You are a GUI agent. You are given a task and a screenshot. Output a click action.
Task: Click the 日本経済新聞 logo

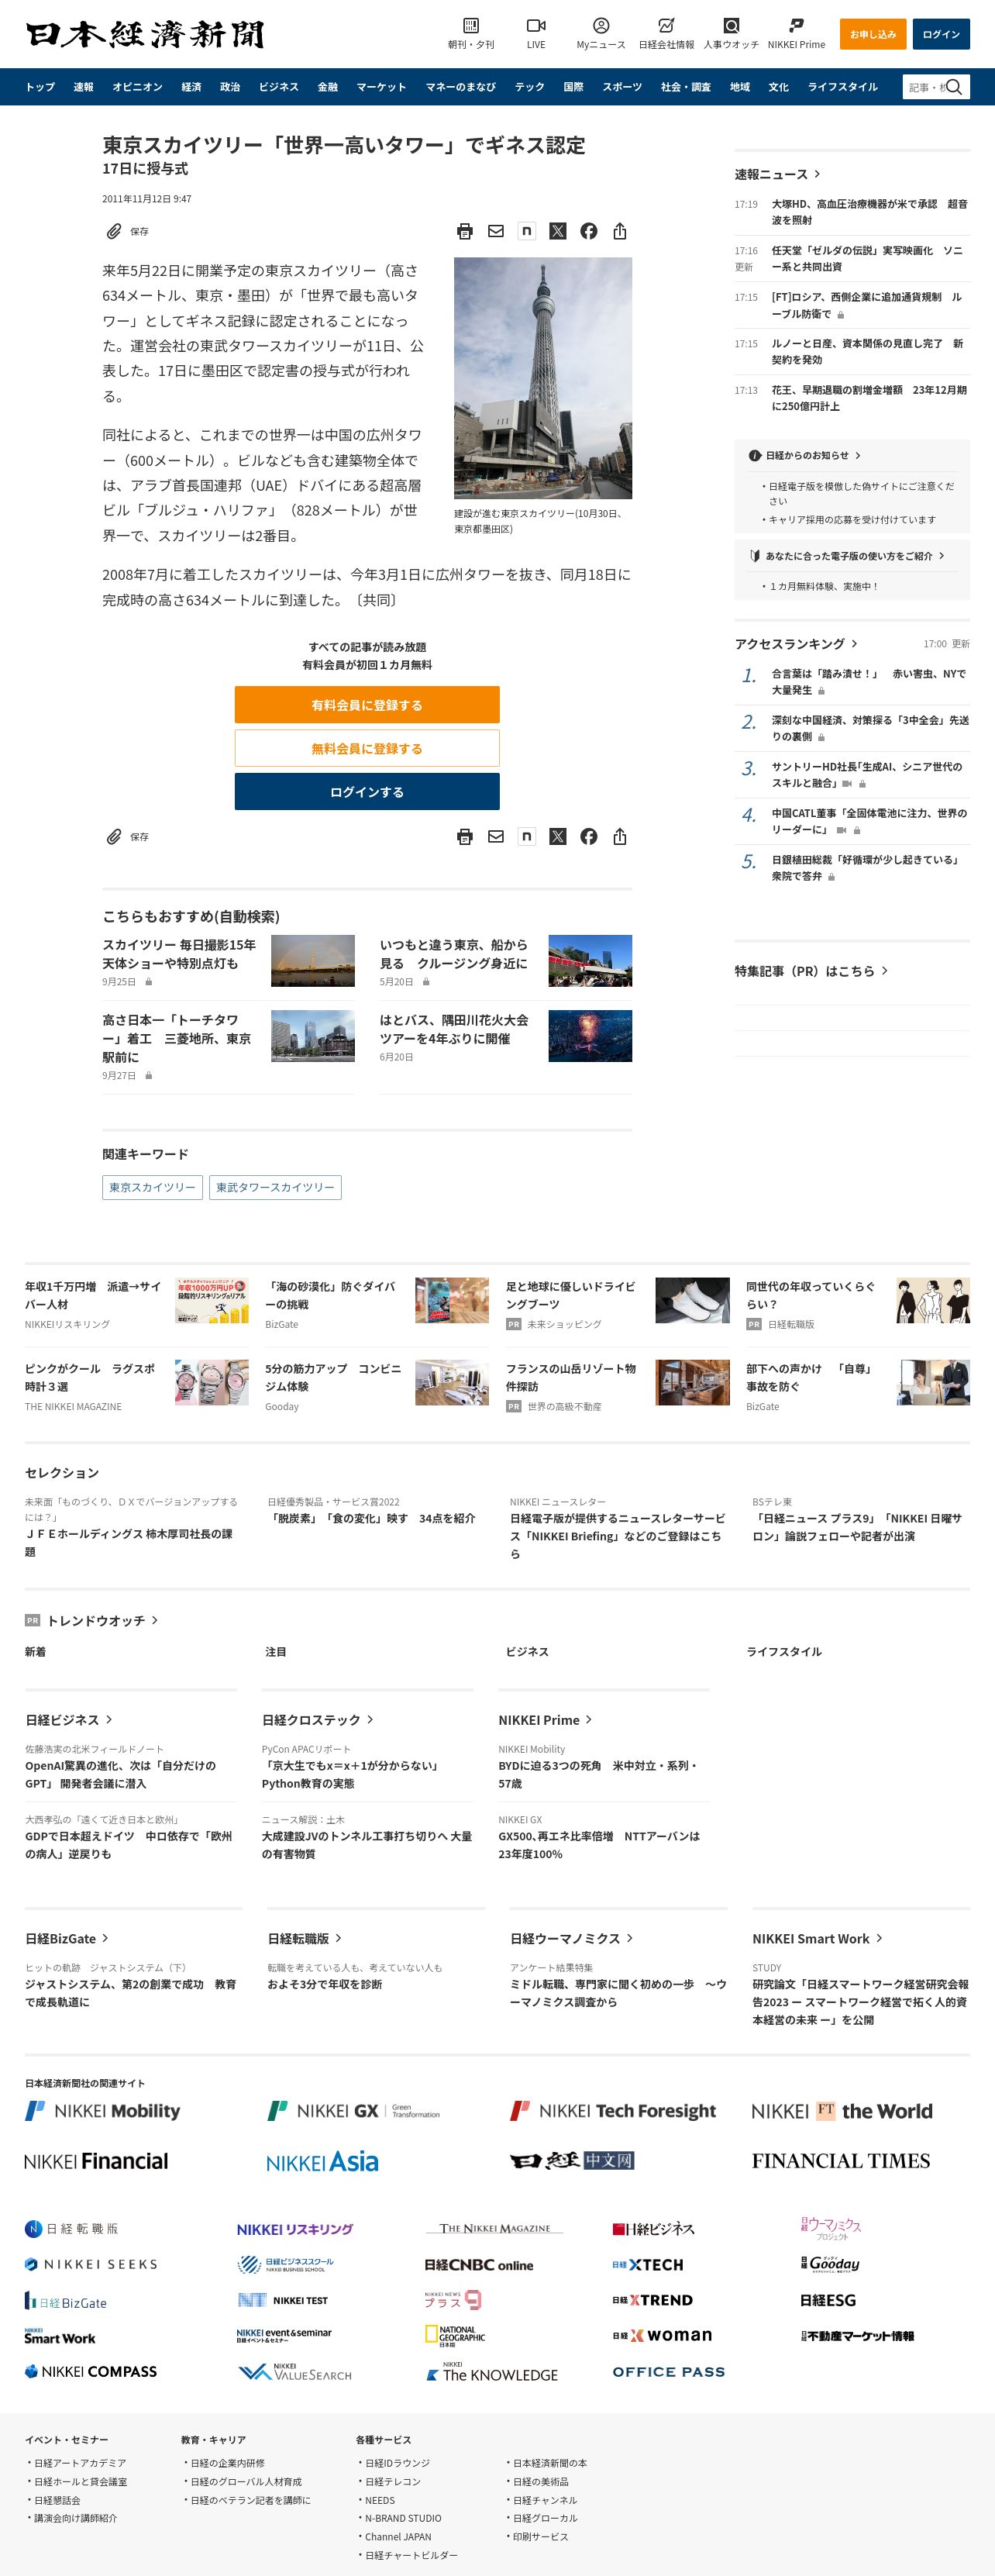pyautogui.click(x=145, y=34)
